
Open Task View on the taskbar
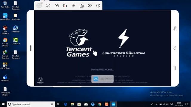58,104
